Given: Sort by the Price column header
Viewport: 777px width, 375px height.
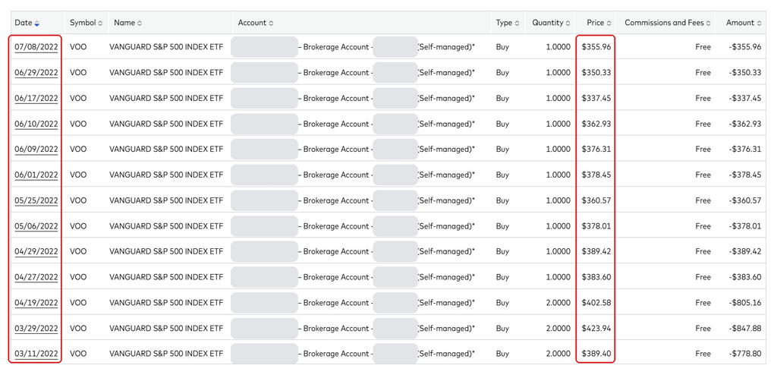Looking at the screenshot, I should tap(599, 23).
